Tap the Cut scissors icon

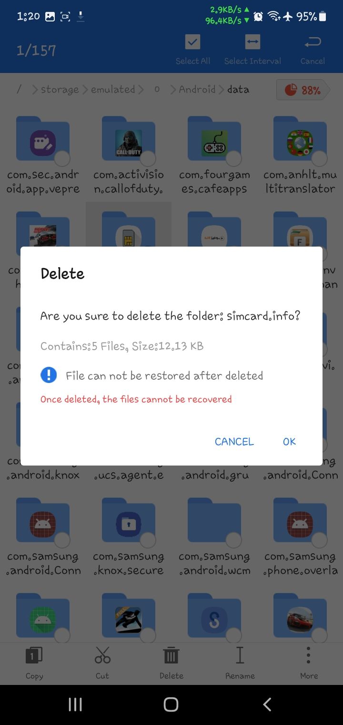point(102,655)
